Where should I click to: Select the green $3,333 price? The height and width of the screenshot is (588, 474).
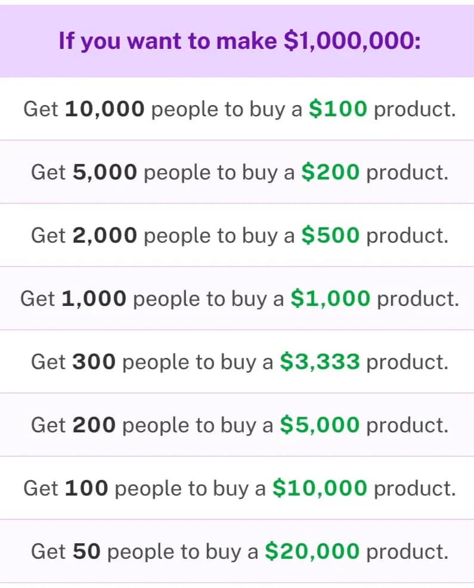click(x=320, y=362)
